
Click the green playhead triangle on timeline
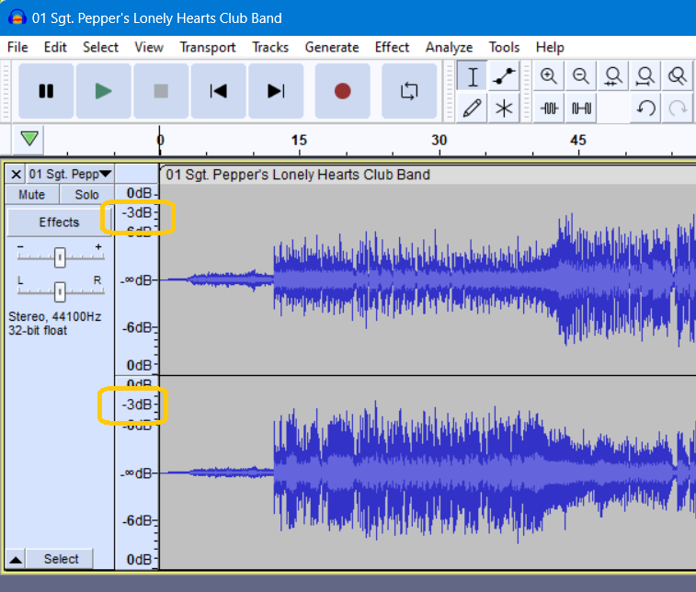point(29,139)
